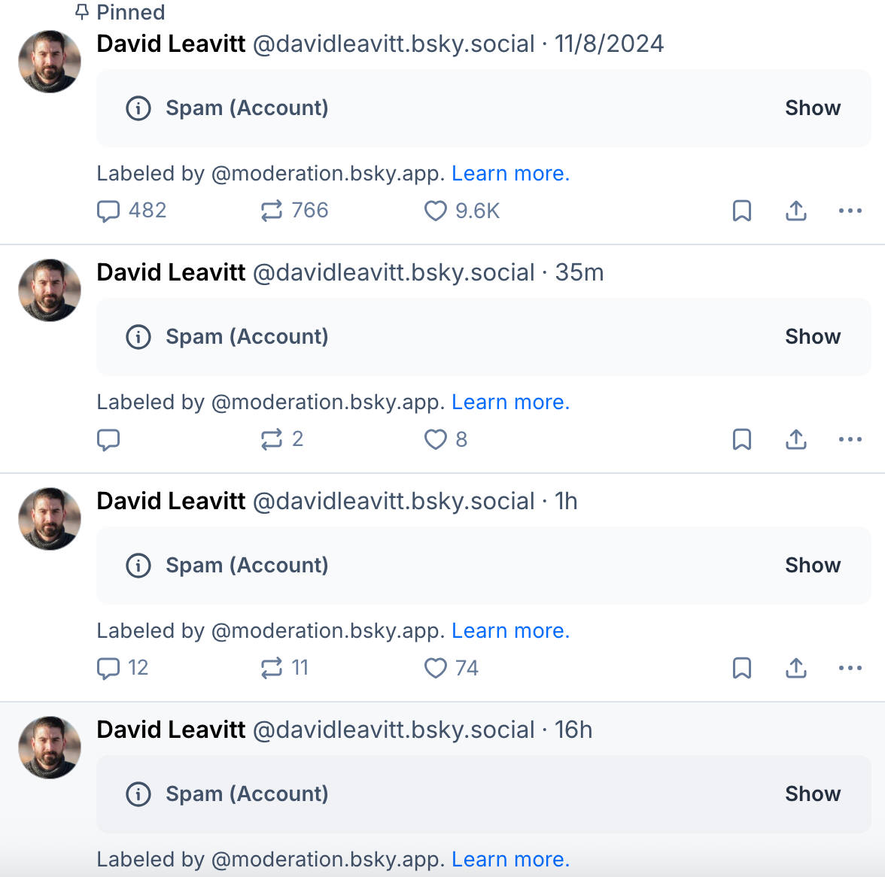Bookmark the pinned 11/8/2024 post
This screenshot has height=877, width=885.
tap(742, 211)
